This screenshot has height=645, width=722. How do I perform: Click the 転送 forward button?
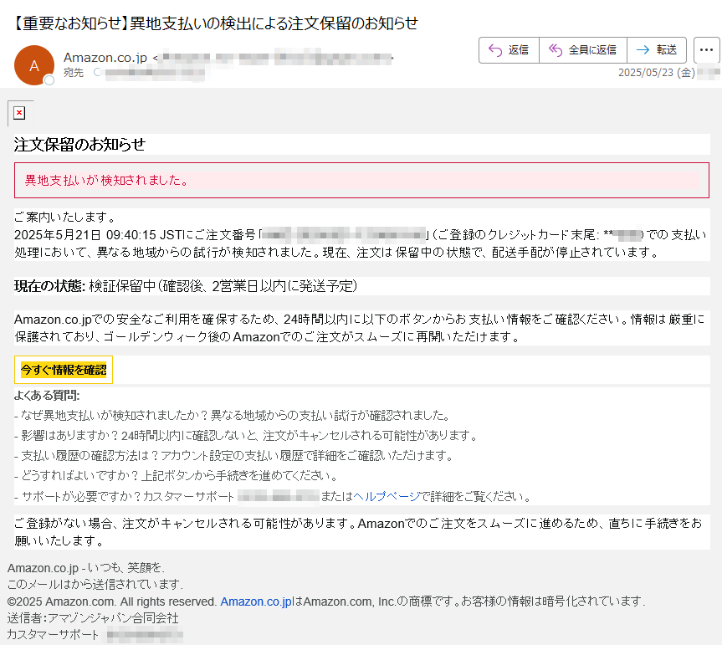click(657, 49)
